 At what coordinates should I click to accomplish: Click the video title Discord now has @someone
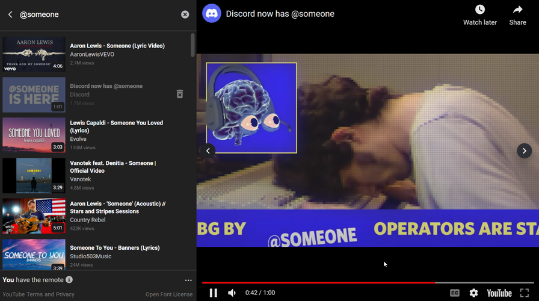coord(280,14)
